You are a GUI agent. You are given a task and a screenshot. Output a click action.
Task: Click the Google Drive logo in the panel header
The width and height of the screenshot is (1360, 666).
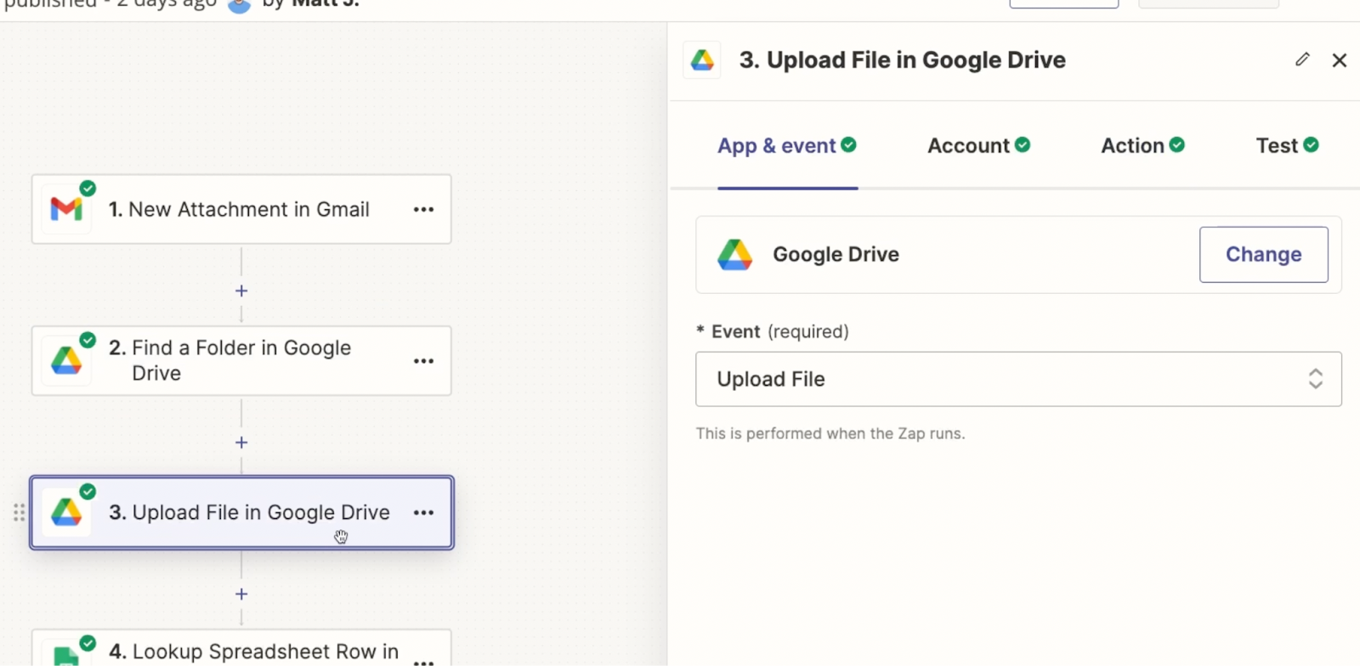coord(702,60)
